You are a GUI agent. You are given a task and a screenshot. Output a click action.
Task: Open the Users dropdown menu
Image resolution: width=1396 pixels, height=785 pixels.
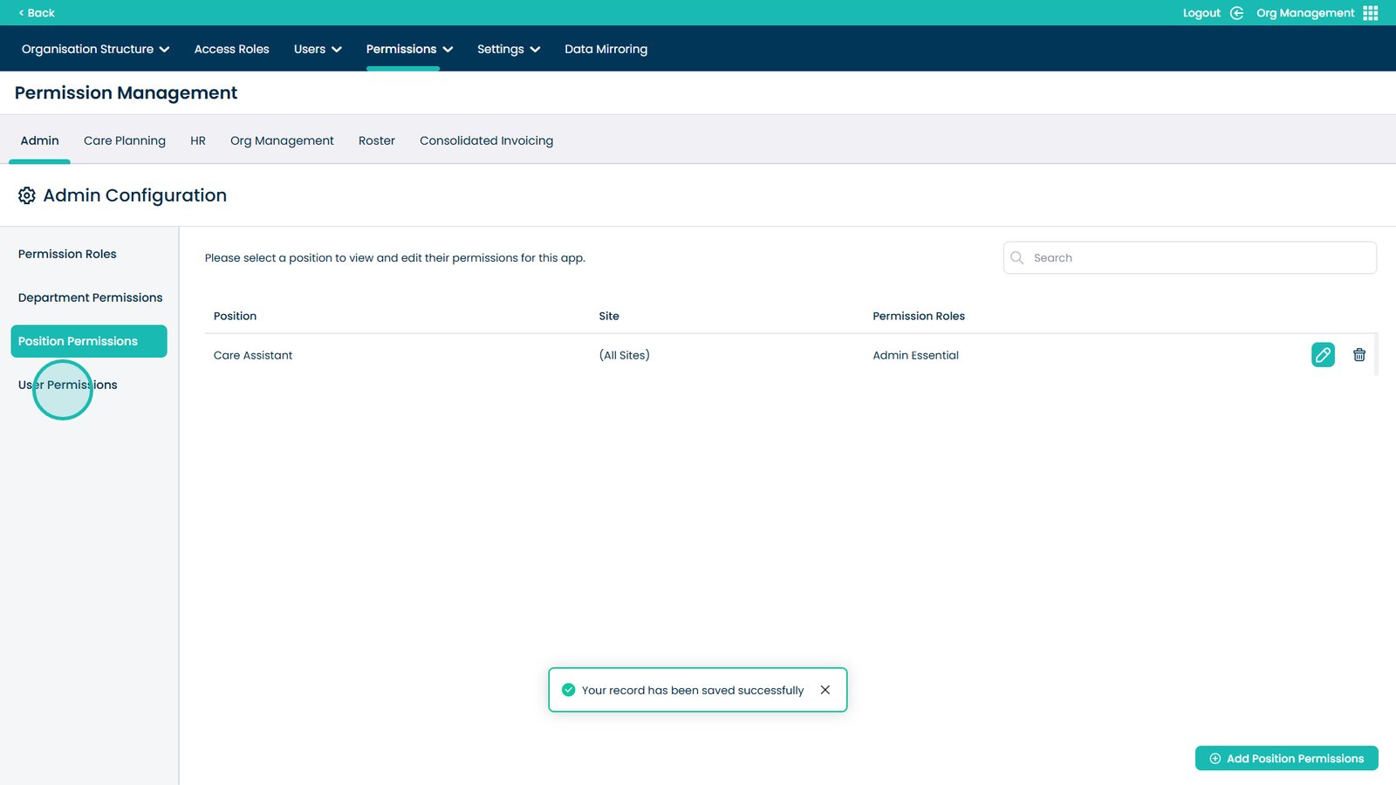[318, 49]
